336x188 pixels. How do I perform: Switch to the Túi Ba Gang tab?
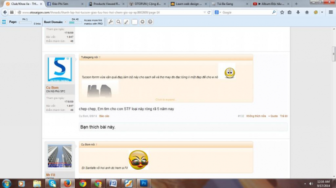[x=230, y=4]
